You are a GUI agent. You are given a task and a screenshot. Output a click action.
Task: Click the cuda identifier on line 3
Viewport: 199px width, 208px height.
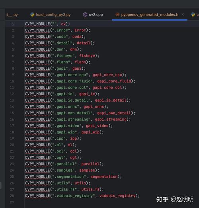pyautogui.click(x=77, y=37)
